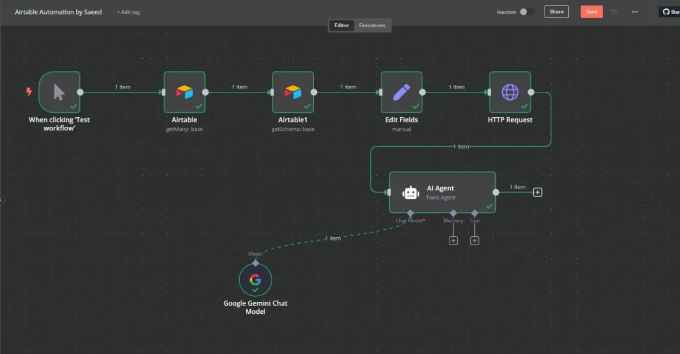This screenshot has height=354, width=680.
Task: Click '1 item' label between Edit Fields and HTTP Request
Action: tap(457, 87)
